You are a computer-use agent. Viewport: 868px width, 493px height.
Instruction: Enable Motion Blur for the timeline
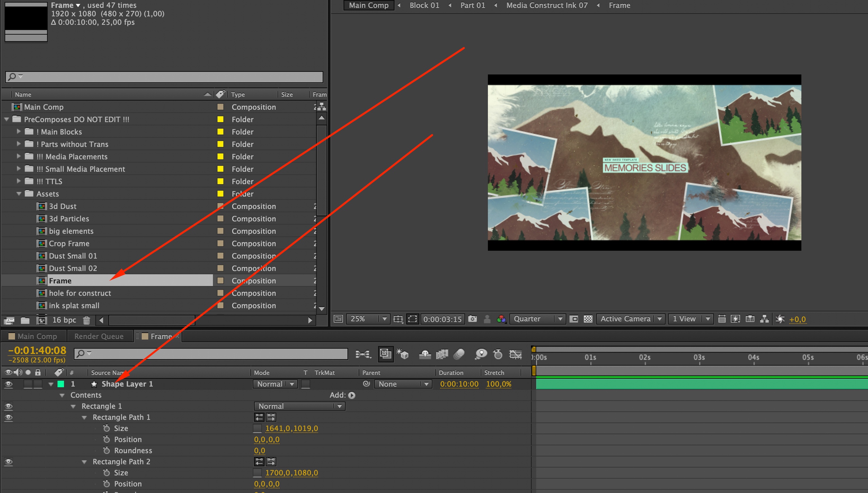point(459,354)
